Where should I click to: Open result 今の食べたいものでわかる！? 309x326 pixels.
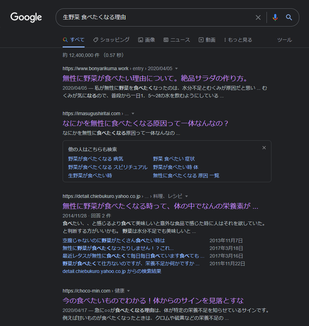coord(153,301)
